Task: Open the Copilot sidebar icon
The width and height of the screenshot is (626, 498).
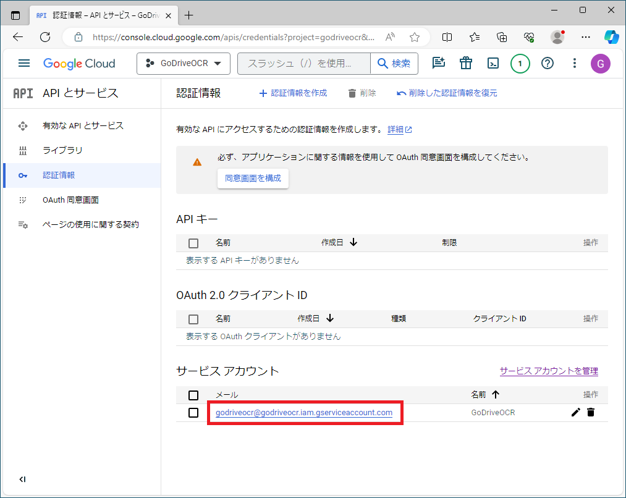Action: tap(611, 37)
